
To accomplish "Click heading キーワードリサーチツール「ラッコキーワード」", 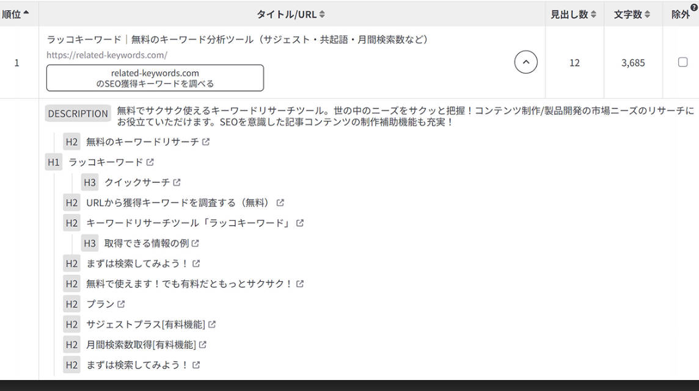I will [x=189, y=223].
